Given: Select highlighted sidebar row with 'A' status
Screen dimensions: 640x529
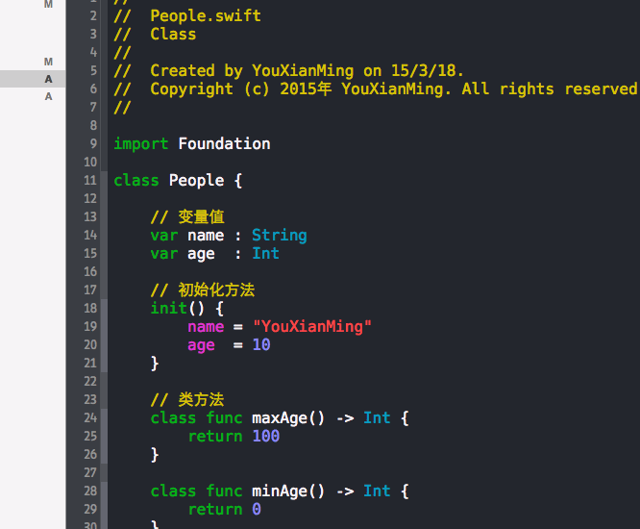Looking at the screenshot, I should coord(33,79).
